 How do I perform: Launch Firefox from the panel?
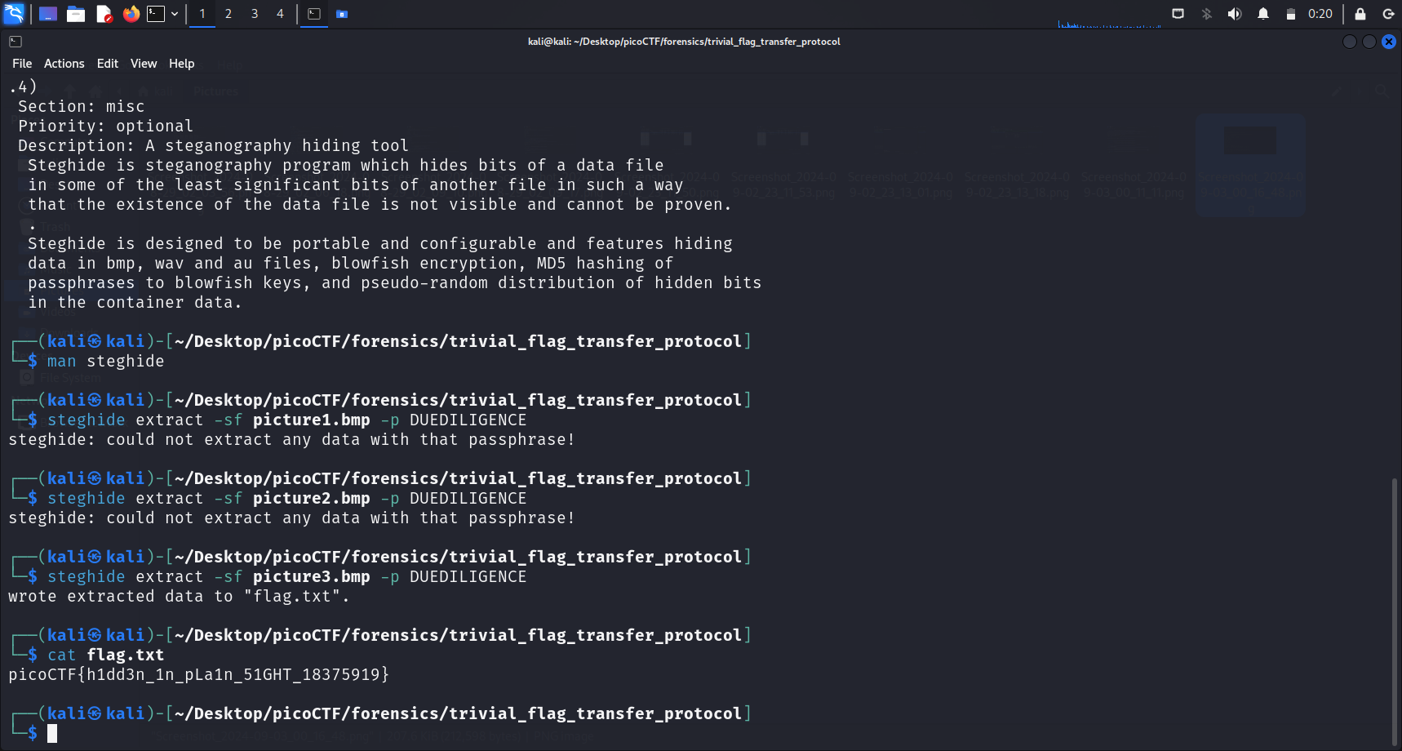point(131,14)
